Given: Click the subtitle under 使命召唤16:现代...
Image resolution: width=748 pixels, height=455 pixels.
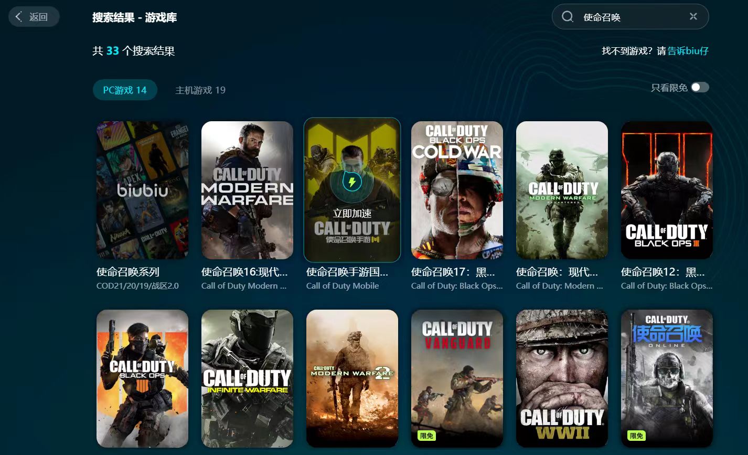Looking at the screenshot, I should [244, 286].
